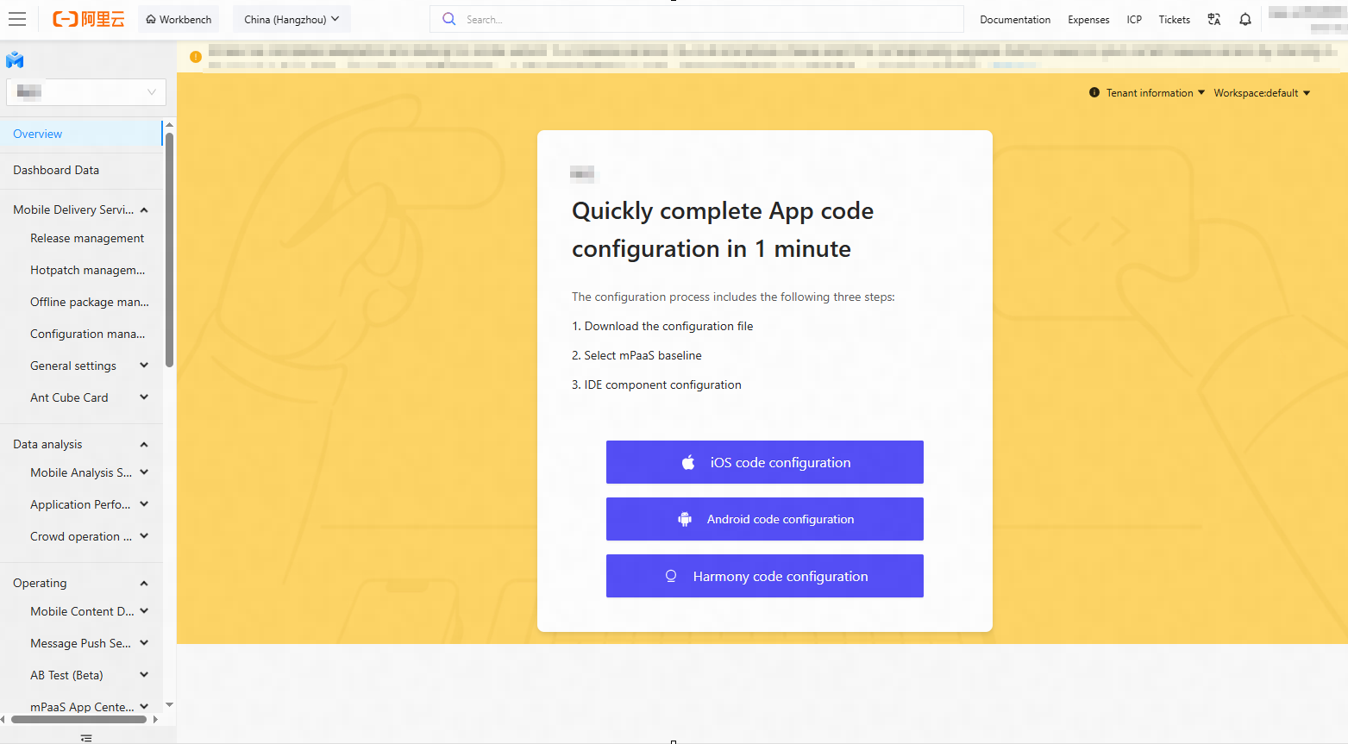Open Offline package management
The width and height of the screenshot is (1348, 744).
click(89, 302)
